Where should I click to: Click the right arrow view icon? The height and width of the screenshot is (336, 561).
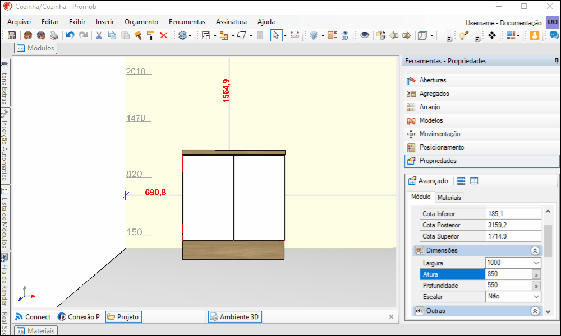(x=407, y=35)
